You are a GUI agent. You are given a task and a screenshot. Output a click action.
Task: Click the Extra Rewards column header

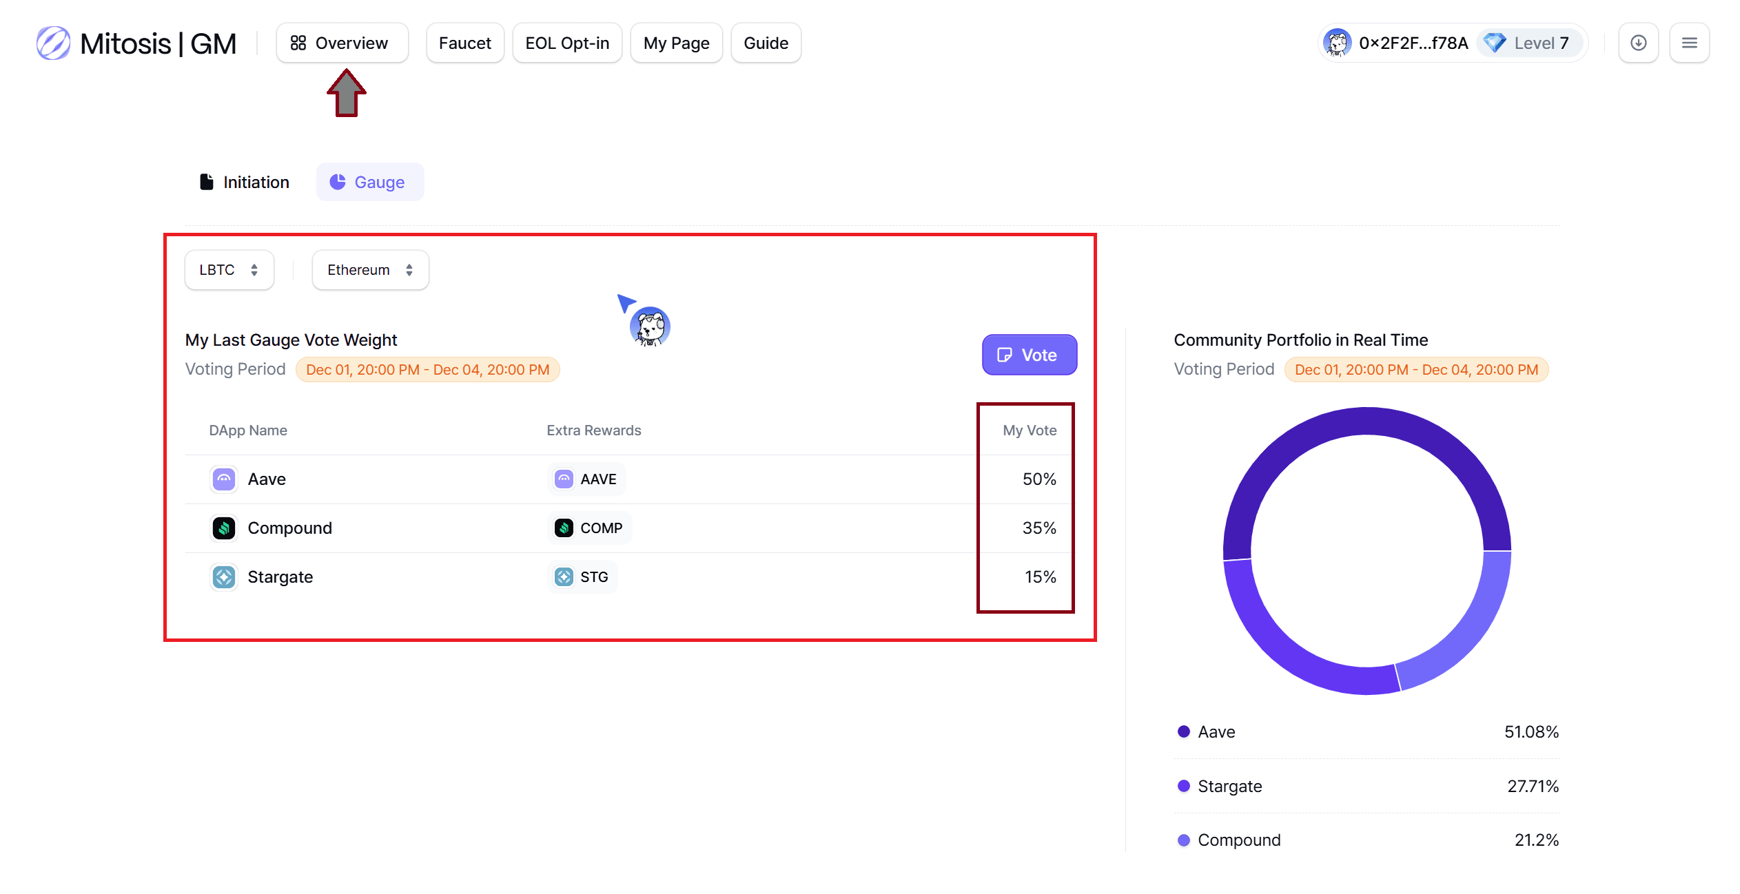coord(594,430)
